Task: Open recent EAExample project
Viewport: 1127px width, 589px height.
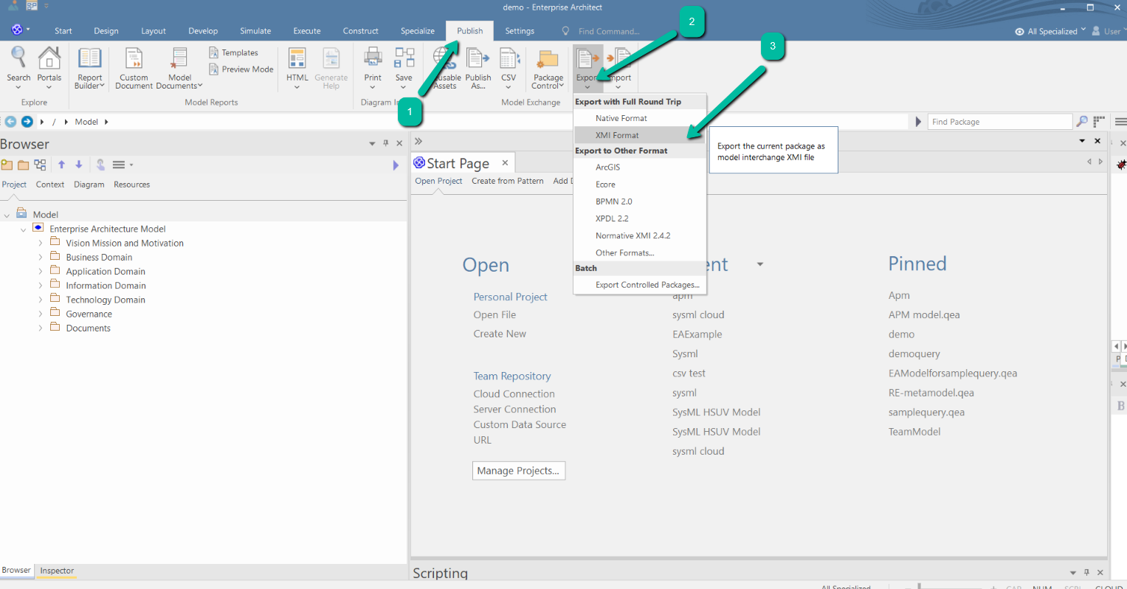Action: (x=697, y=334)
